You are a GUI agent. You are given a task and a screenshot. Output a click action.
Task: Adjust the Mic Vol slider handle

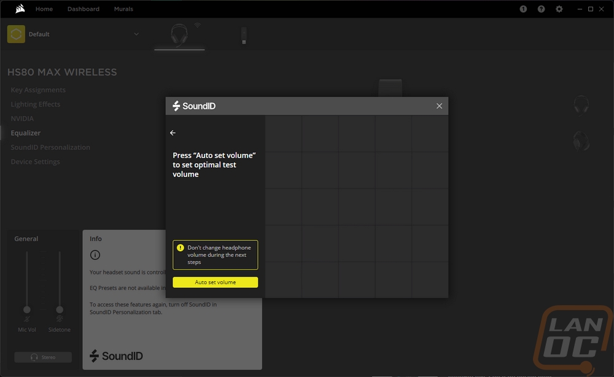[x=26, y=309]
